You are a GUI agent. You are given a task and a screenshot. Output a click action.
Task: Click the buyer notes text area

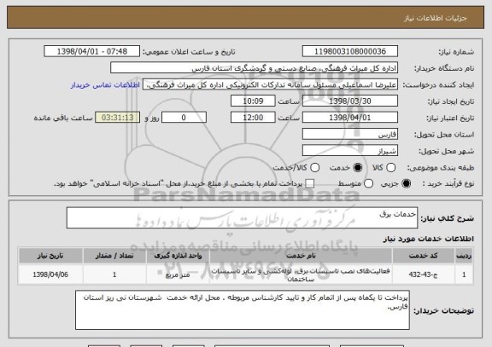coord(243,309)
